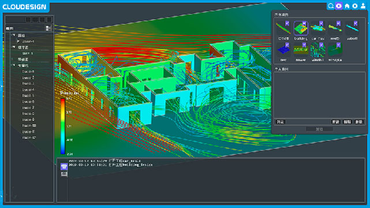
Task: Collapse the trace list parent node
Action: pos(14,65)
